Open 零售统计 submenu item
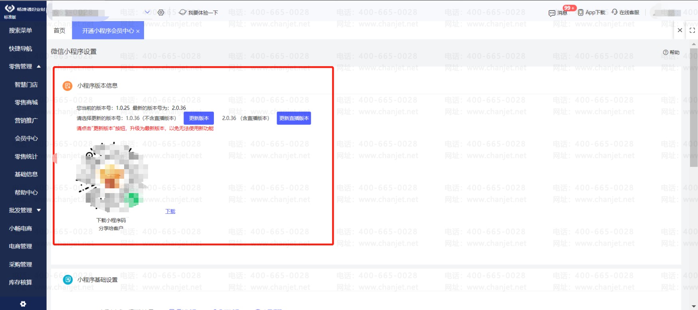 pyautogui.click(x=26, y=157)
